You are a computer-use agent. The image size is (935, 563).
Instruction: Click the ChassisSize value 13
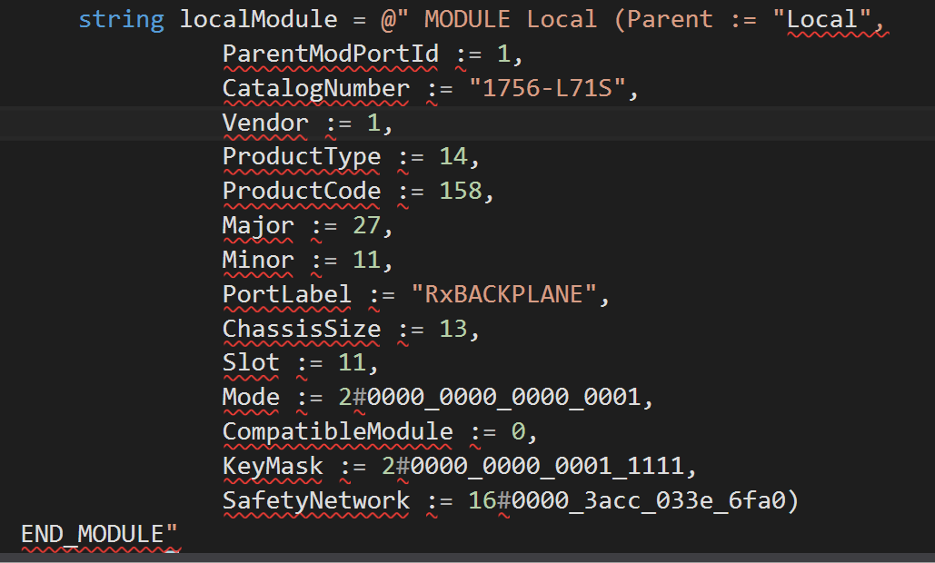[x=453, y=329]
